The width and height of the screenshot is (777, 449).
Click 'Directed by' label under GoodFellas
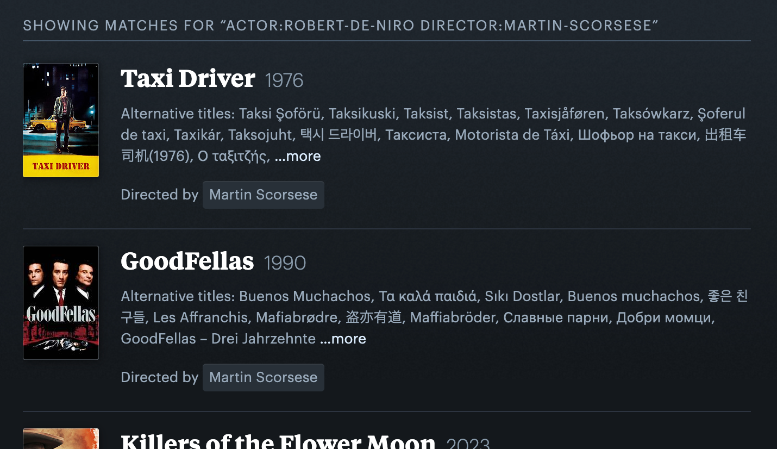pos(159,378)
